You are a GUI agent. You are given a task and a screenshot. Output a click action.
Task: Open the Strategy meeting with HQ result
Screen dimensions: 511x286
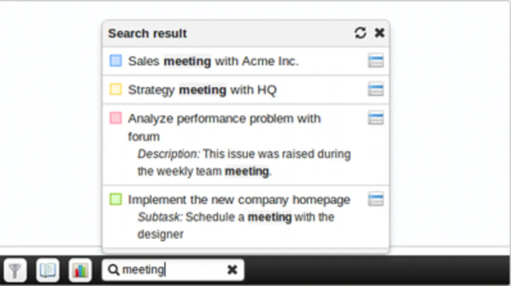coord(202,90)
